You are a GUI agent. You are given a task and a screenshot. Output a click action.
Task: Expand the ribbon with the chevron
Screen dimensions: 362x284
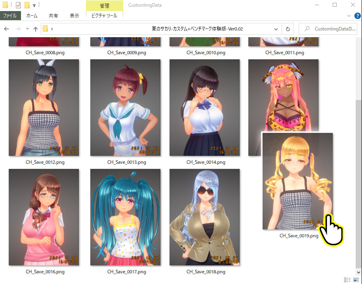349,16
